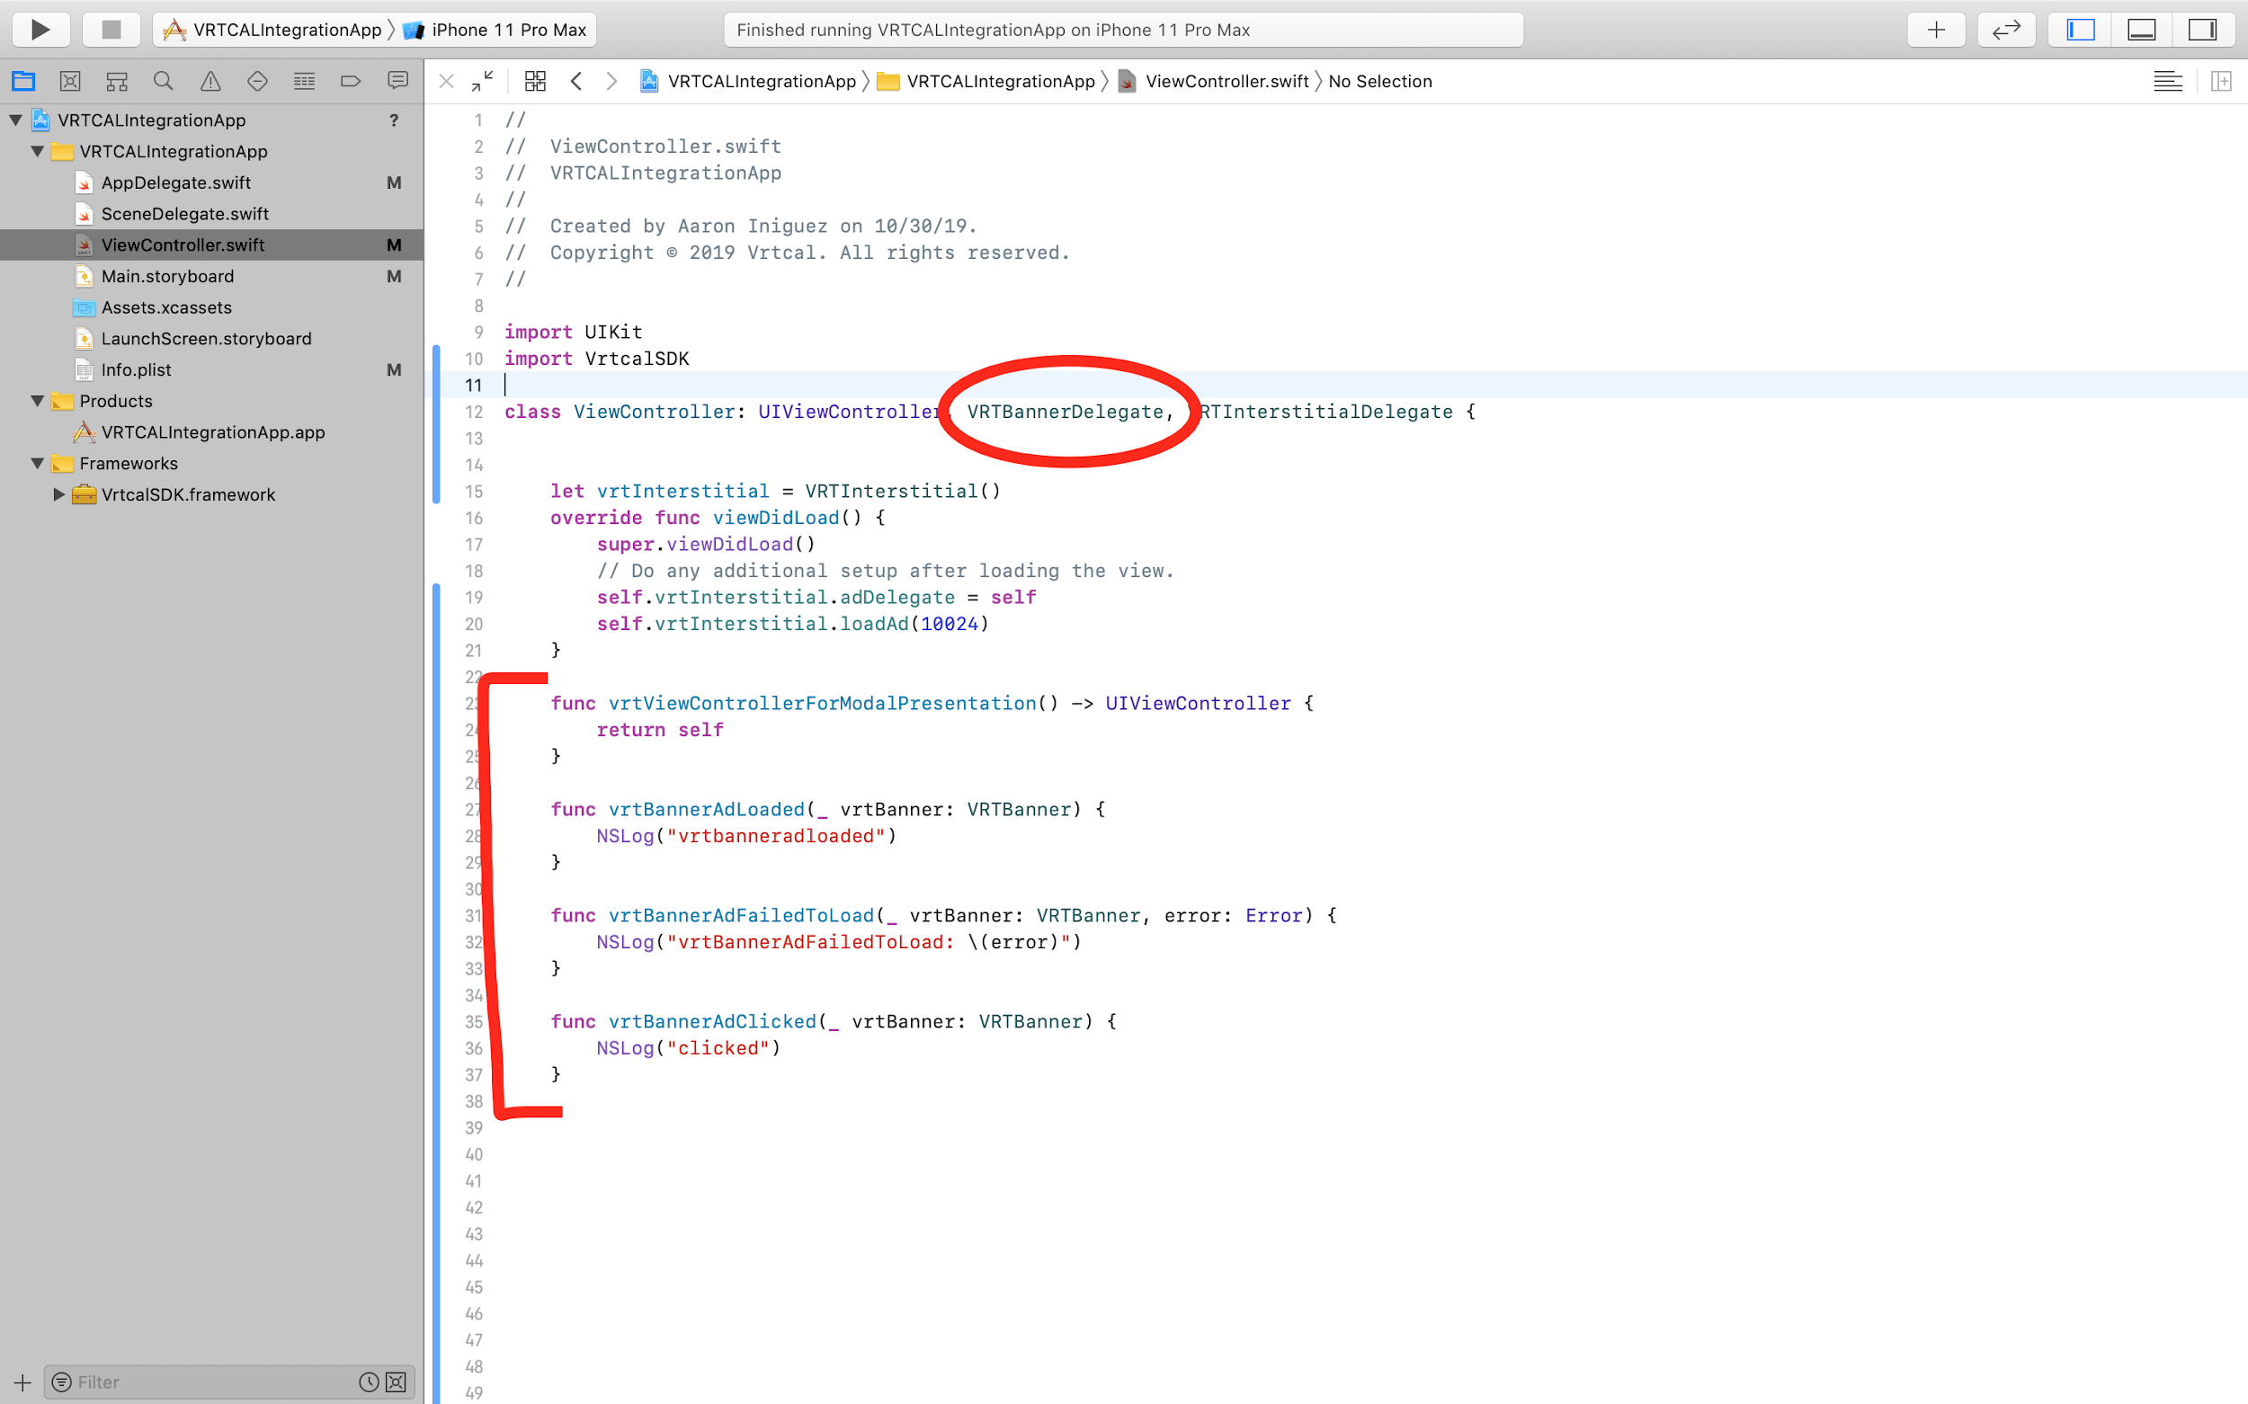Click the Run (play) button

(x=40, y=30)
